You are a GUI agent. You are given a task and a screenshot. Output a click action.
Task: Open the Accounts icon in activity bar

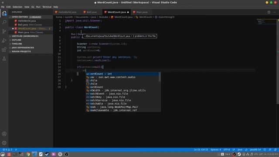(x=4, y=134)
